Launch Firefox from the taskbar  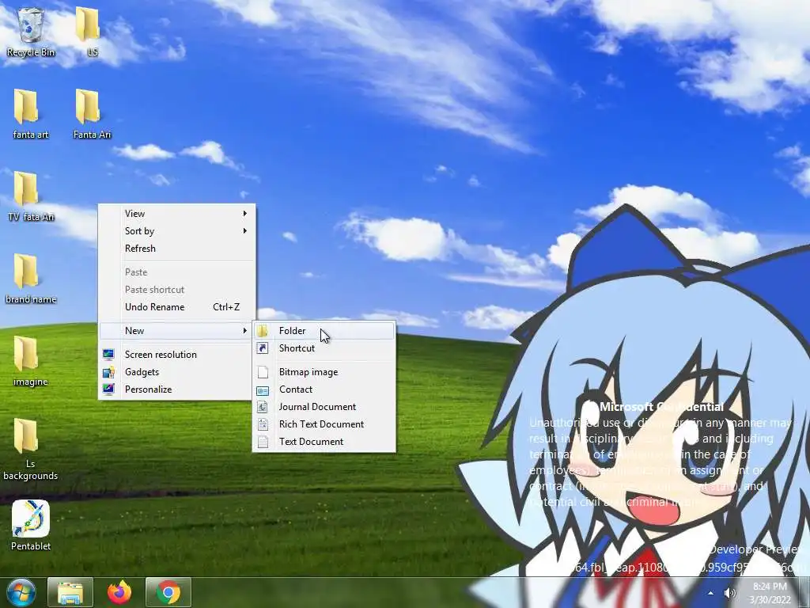point(119,592)
